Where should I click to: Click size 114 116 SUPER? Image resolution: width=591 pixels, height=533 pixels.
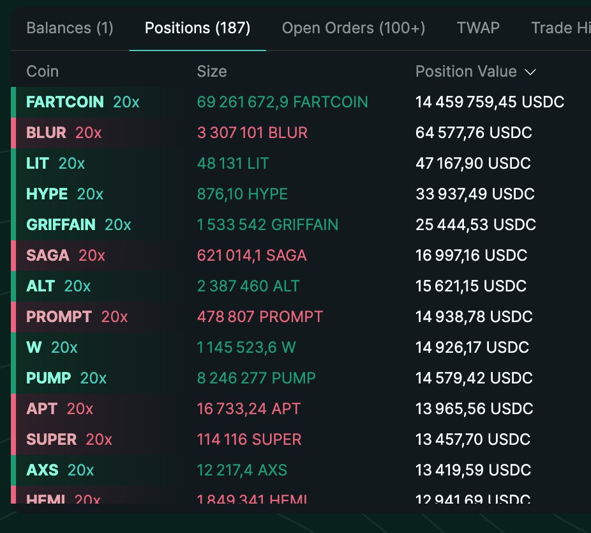coord(249,440)
